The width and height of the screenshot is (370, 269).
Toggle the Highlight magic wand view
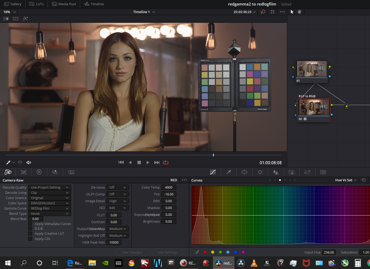coord(25,18)
